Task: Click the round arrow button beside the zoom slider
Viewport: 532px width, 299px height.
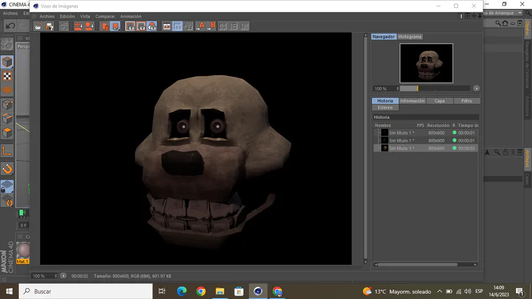Action: click(476, 89)
